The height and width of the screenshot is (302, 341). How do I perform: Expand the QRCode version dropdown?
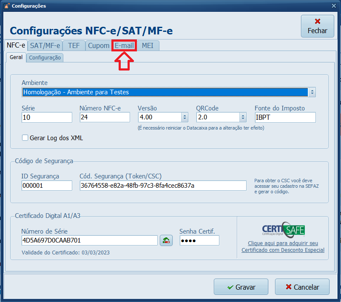[243, 117]
